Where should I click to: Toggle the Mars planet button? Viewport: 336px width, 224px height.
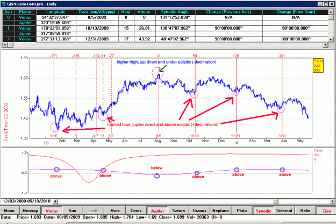(115, 211)
